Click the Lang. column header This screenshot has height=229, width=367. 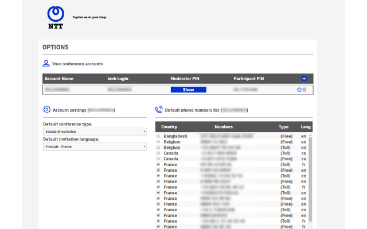point(306,127)
